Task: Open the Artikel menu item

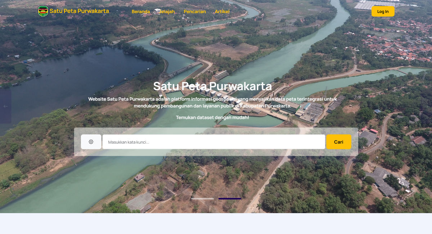Action: (222, 12)
